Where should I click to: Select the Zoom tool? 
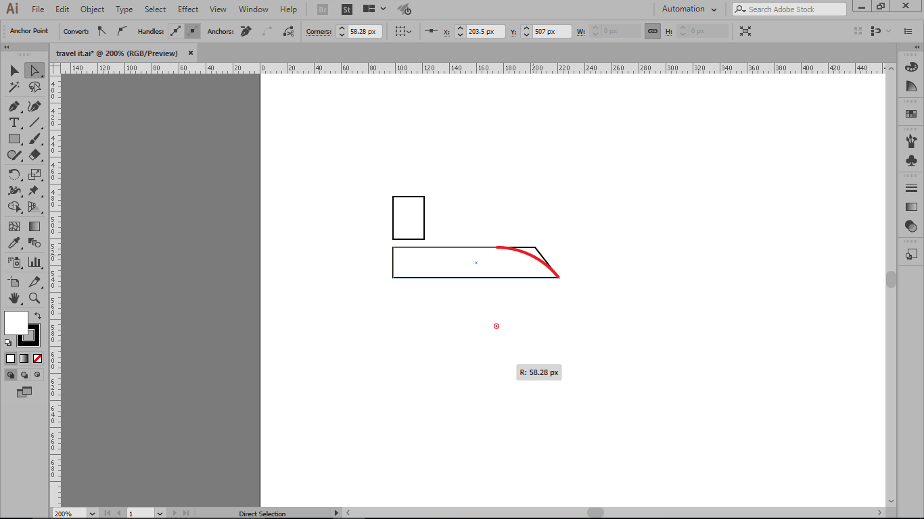point(34,297)
